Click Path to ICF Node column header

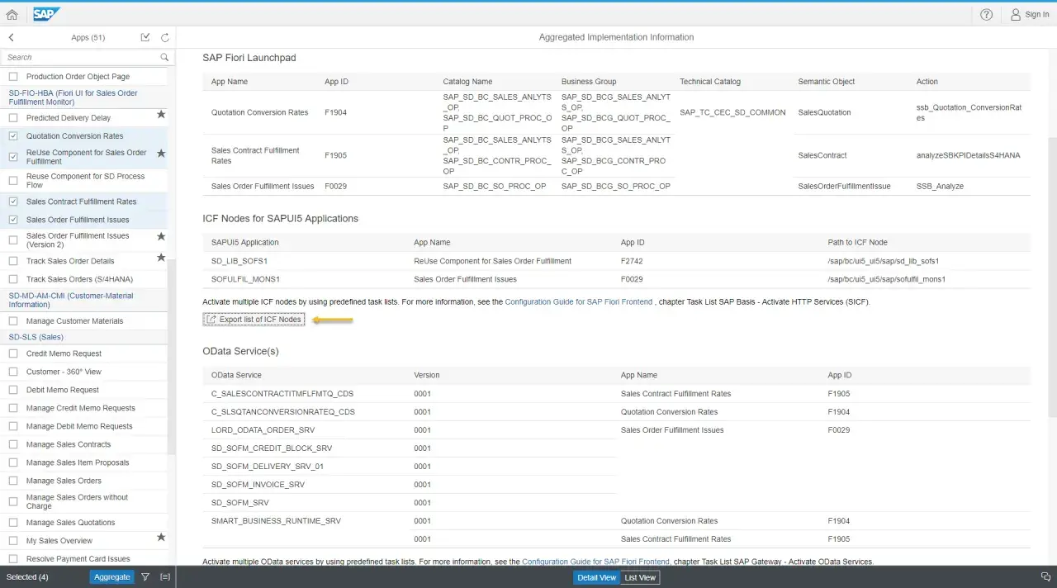pos(858,242)
